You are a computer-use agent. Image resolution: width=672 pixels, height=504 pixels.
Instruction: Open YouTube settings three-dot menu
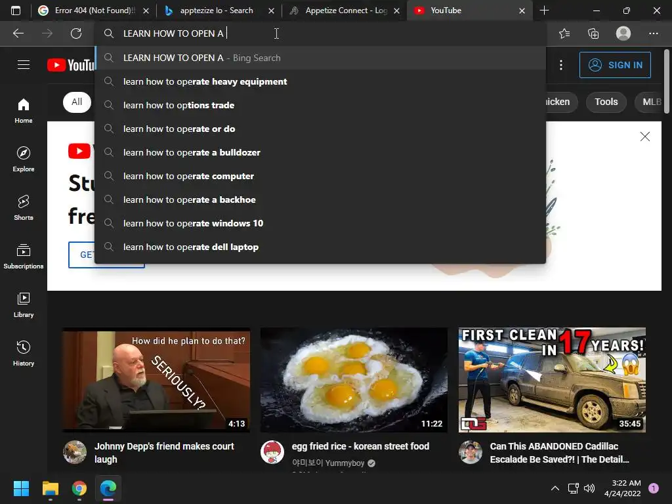561,65
